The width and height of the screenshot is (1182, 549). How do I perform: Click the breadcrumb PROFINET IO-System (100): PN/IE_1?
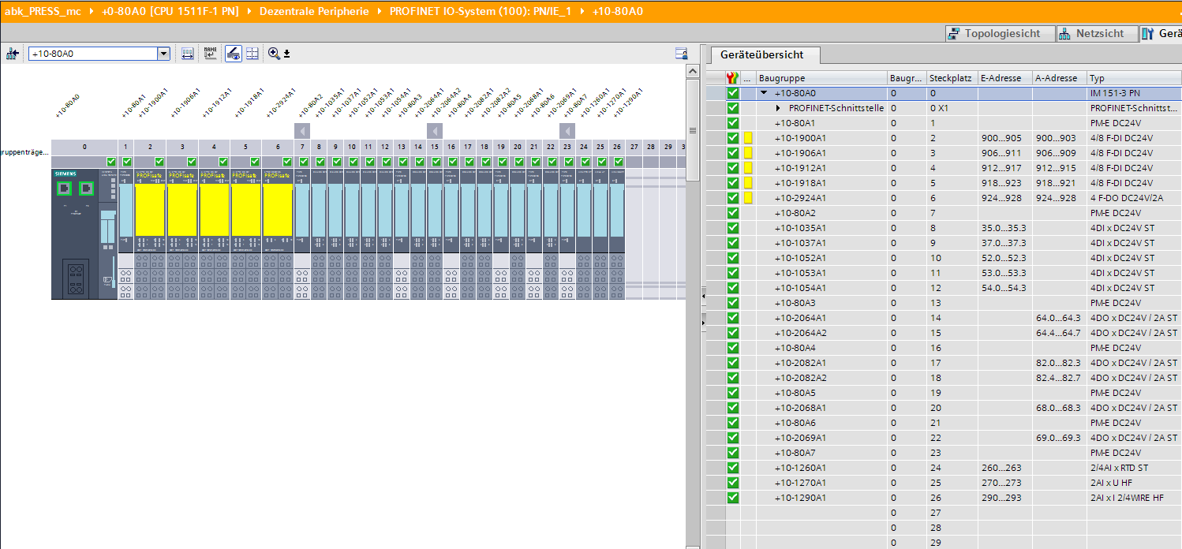tap(480, 11)
